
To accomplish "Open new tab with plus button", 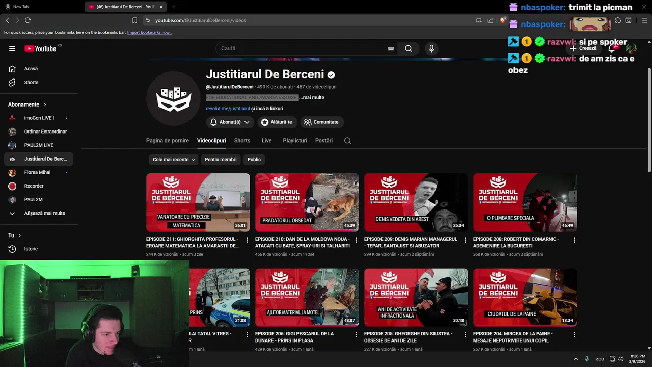I will [174, 7].
